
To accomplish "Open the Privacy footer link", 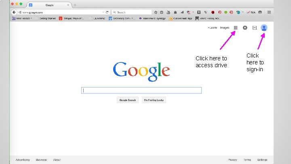I will [232, 160].
